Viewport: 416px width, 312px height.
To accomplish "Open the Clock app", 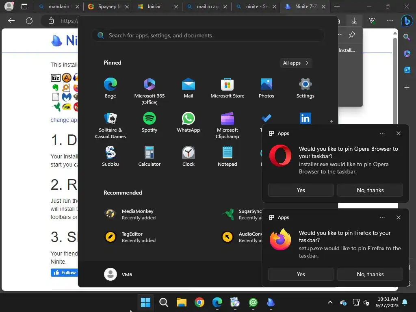I will (188, 156).
